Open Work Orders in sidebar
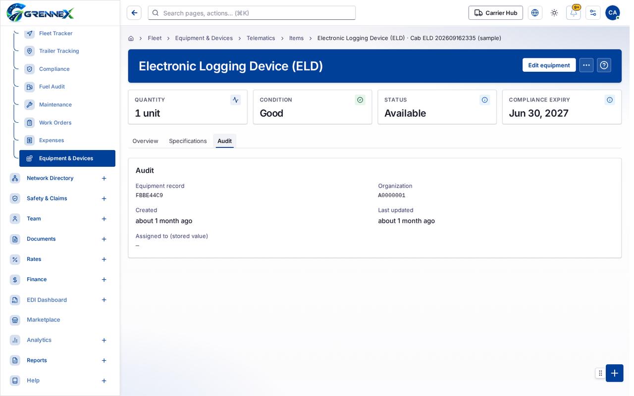The image size is (634, 396). pyautogui.click(x=55, y=123)
